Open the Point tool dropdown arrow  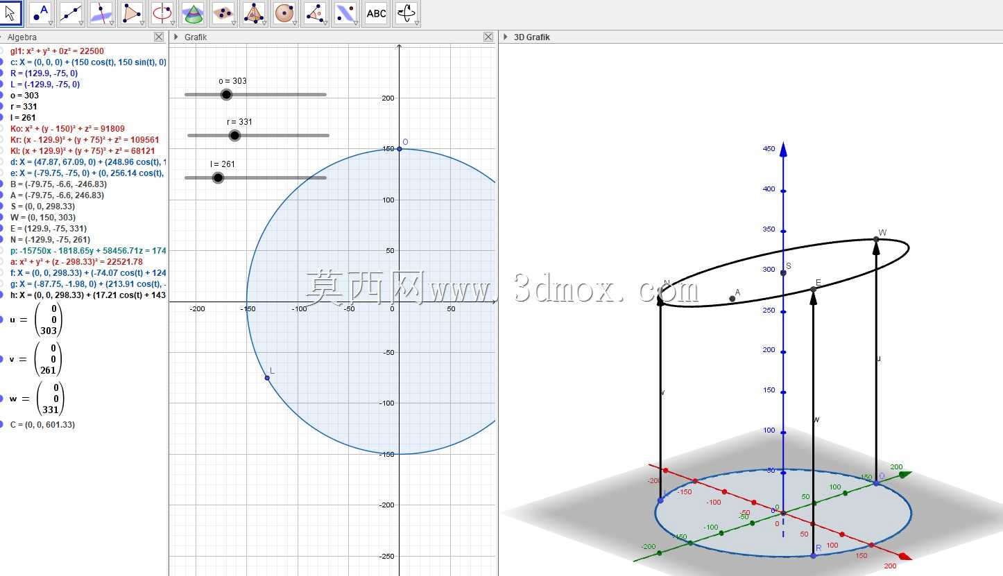click(x=51, y=23)
